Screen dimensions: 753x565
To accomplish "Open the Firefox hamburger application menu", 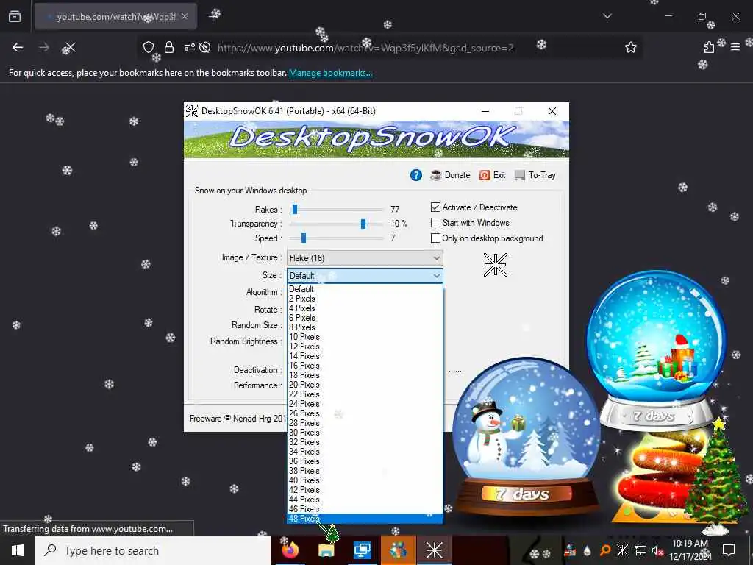I will pos(735,47).
